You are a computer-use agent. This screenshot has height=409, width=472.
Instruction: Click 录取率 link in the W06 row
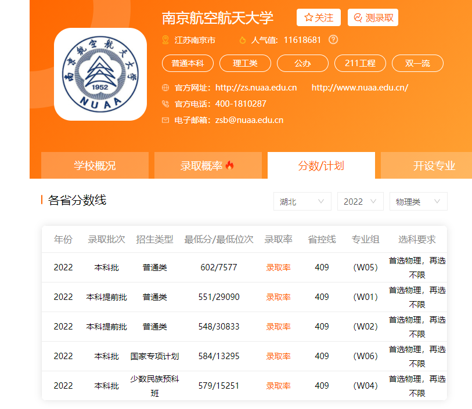278,356
